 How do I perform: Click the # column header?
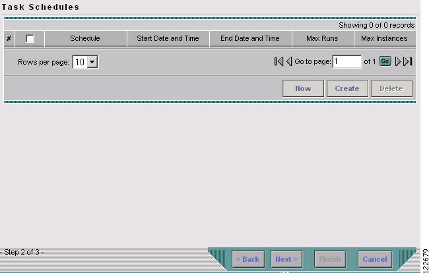(x=9, y=38)
